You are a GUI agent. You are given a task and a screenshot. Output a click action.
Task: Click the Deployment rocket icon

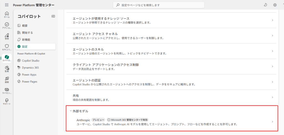7,80
